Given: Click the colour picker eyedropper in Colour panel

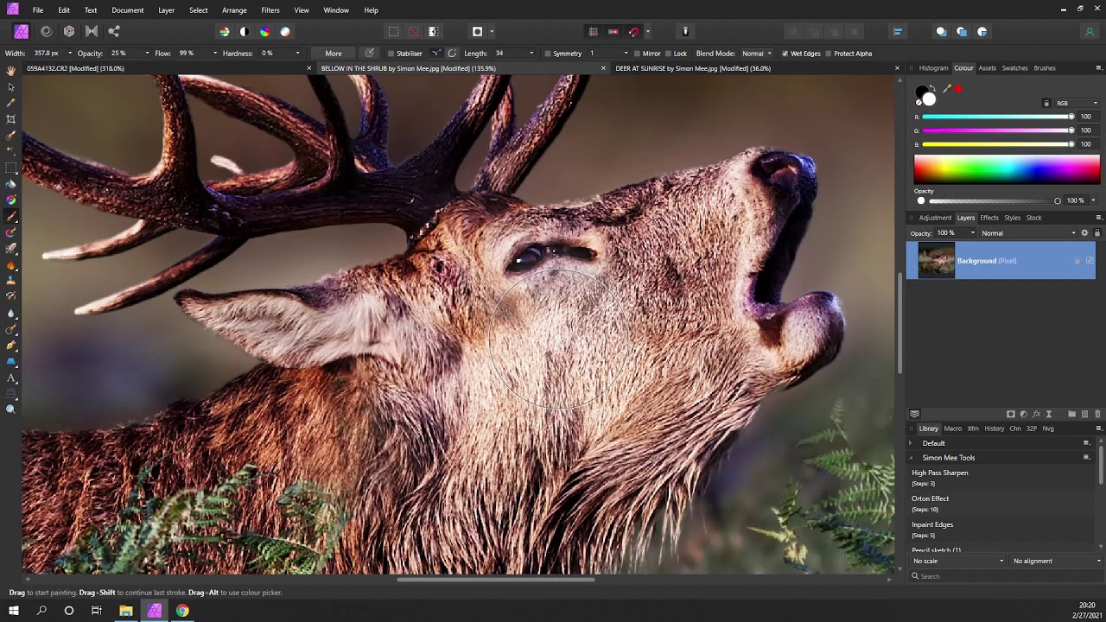Looking at the screenshot, I should (x=947, y=89).
